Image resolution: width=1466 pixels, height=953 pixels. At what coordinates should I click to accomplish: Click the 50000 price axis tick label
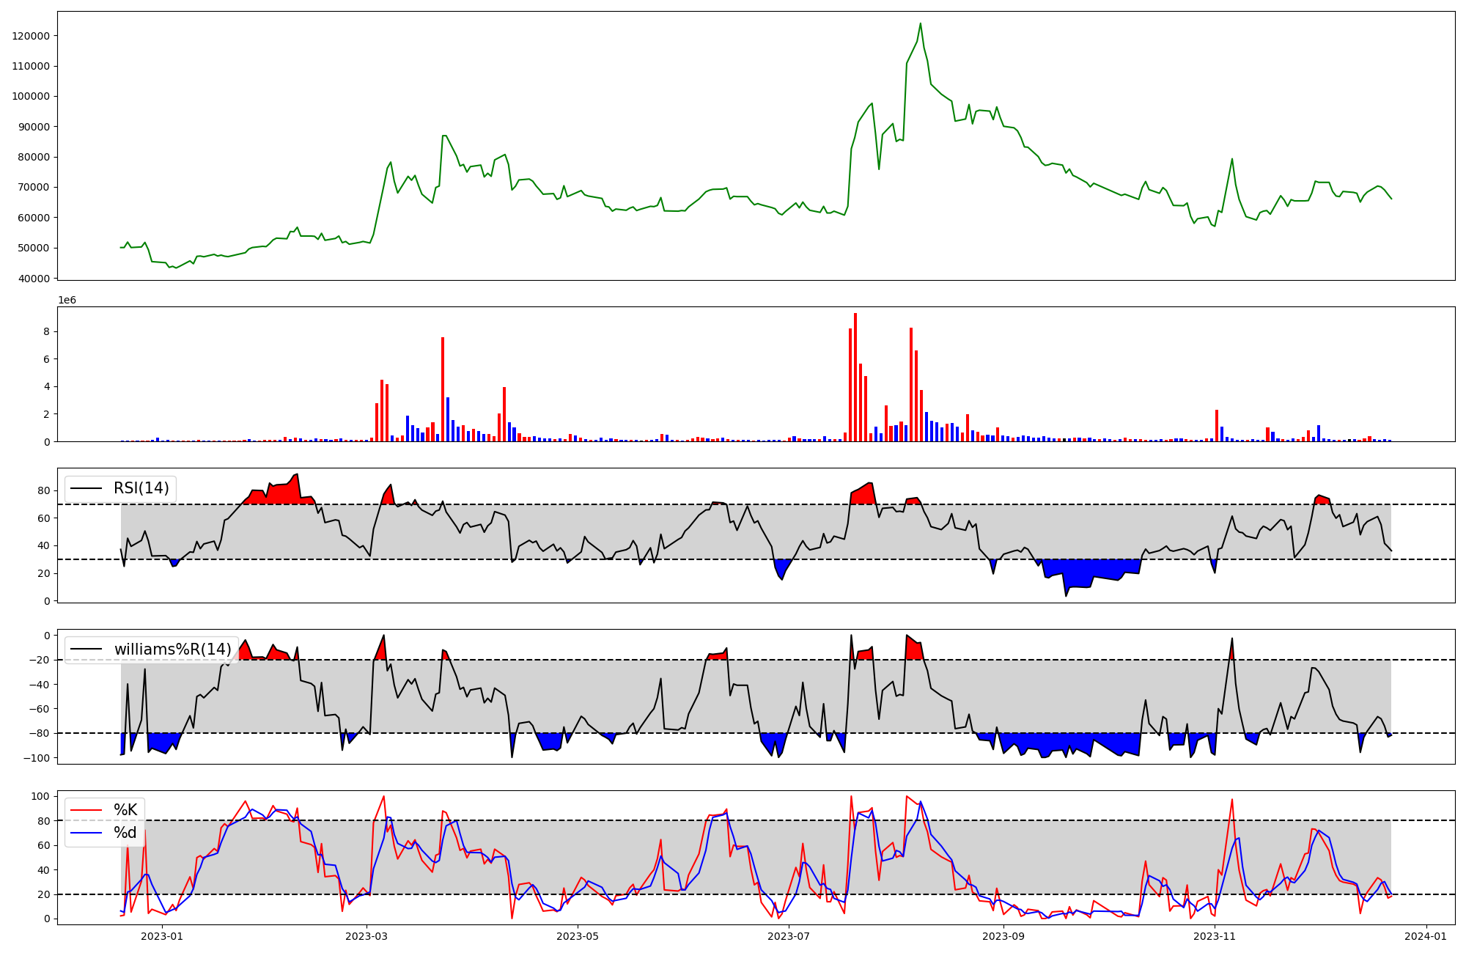33,248
